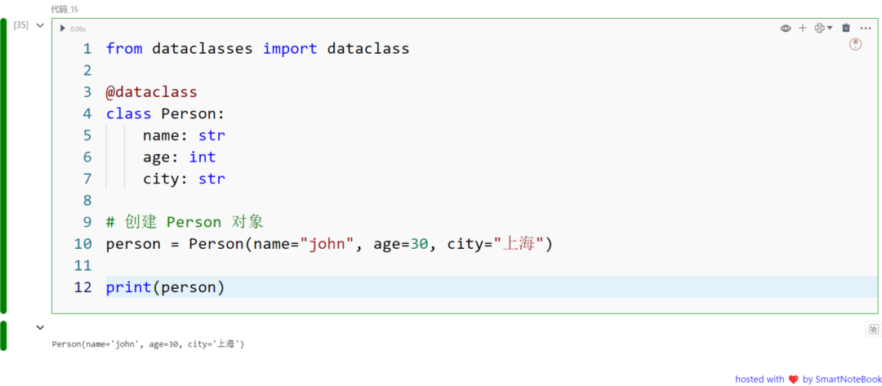Open the cell's three-dots more menu
The width and height of the screenshot is (882, 386).
point(865,28)
